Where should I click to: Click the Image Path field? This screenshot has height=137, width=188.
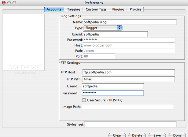click(x=128, y=107)
